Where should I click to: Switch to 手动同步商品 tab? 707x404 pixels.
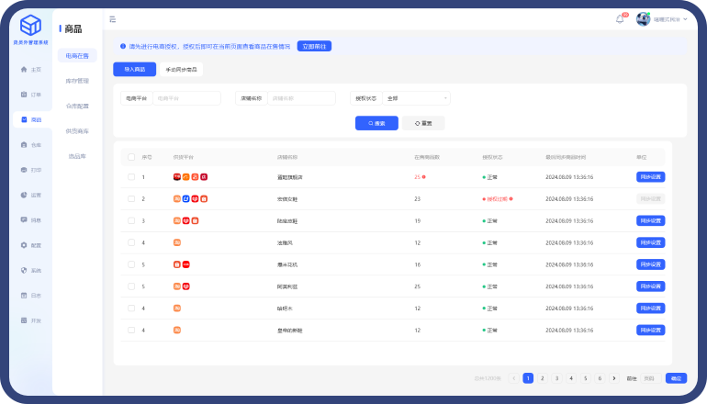[181, 69]
